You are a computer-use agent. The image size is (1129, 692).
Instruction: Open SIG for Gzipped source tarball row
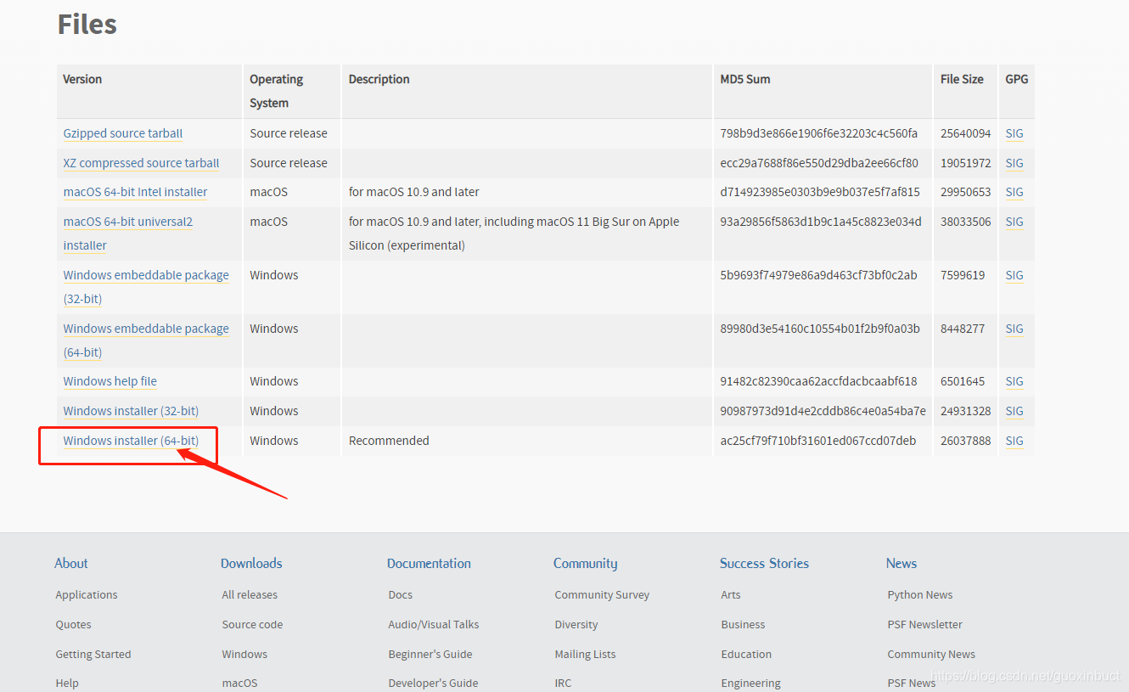(x=1014, y=133)
